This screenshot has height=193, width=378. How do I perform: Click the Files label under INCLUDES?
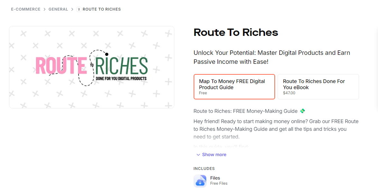[215, 178]
